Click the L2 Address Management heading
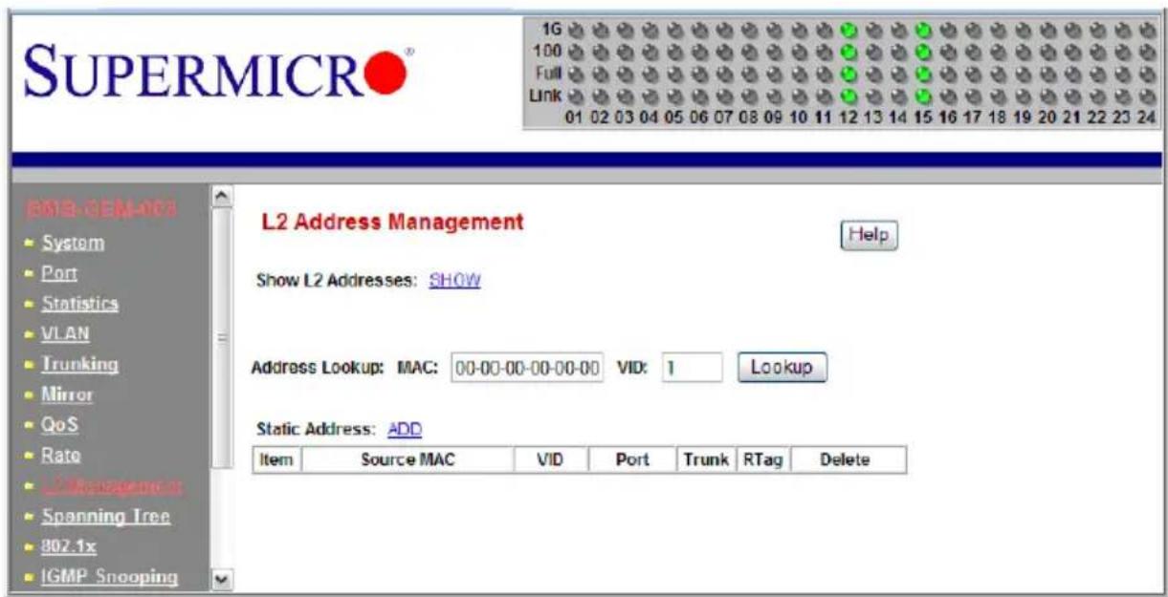This screenshot has width=1168, height=597. click(392, 223)
